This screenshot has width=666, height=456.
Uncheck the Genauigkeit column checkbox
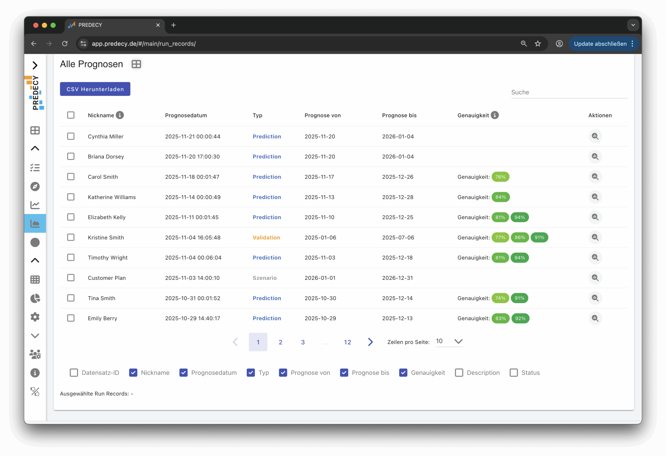403,372
